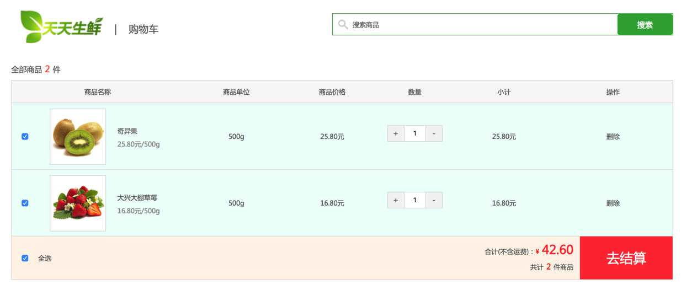Click the 奇异果 product name

(127, 131)
